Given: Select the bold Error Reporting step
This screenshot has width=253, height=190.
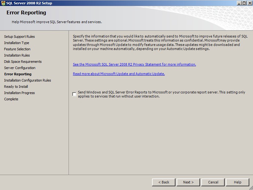Looking at the screenshot, I should 18,74.
